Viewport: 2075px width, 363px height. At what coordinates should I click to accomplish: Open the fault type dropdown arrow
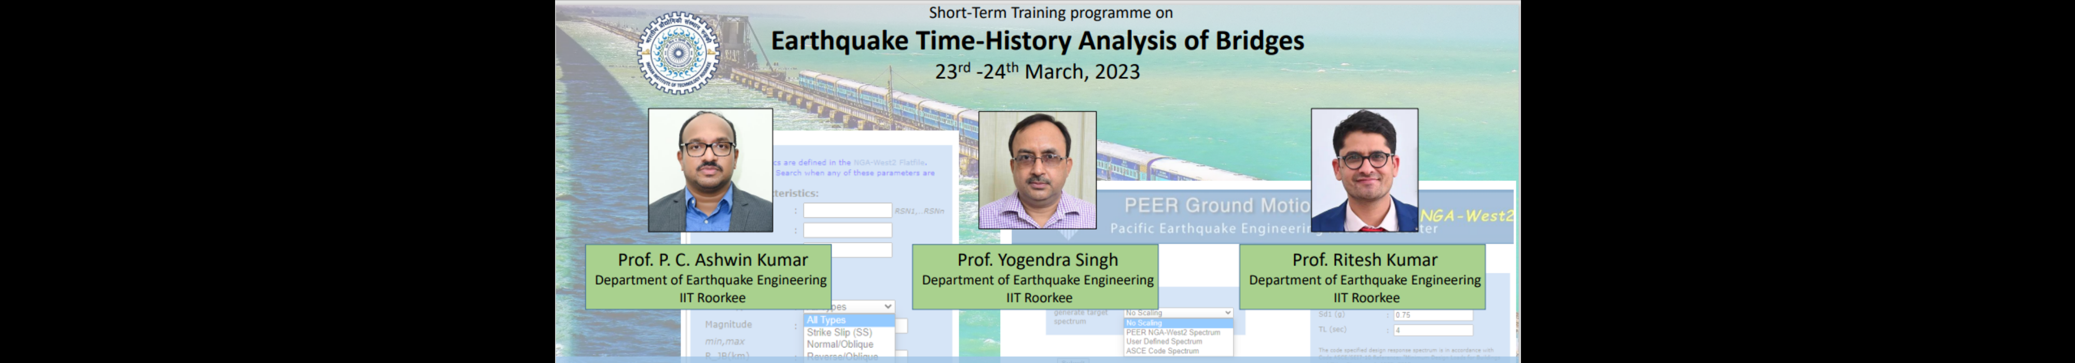[x=888, y=306]
